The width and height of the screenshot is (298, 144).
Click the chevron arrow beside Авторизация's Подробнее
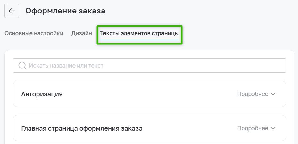point(273,94)
